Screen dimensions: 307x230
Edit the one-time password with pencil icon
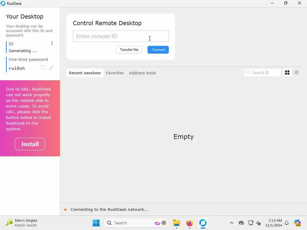click(52, 67)
